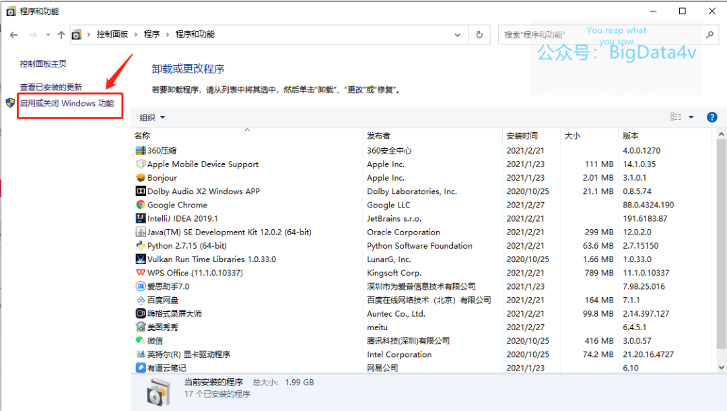Click the 百度网盘 icon

coord(141,300)
